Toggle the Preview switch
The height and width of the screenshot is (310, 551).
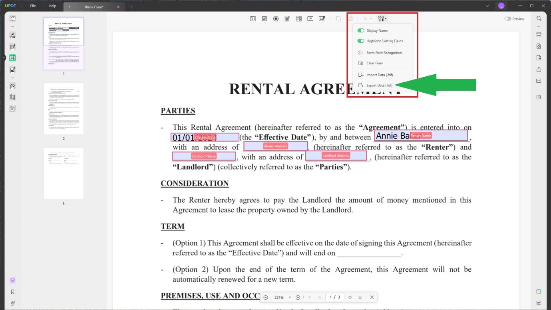508,18
